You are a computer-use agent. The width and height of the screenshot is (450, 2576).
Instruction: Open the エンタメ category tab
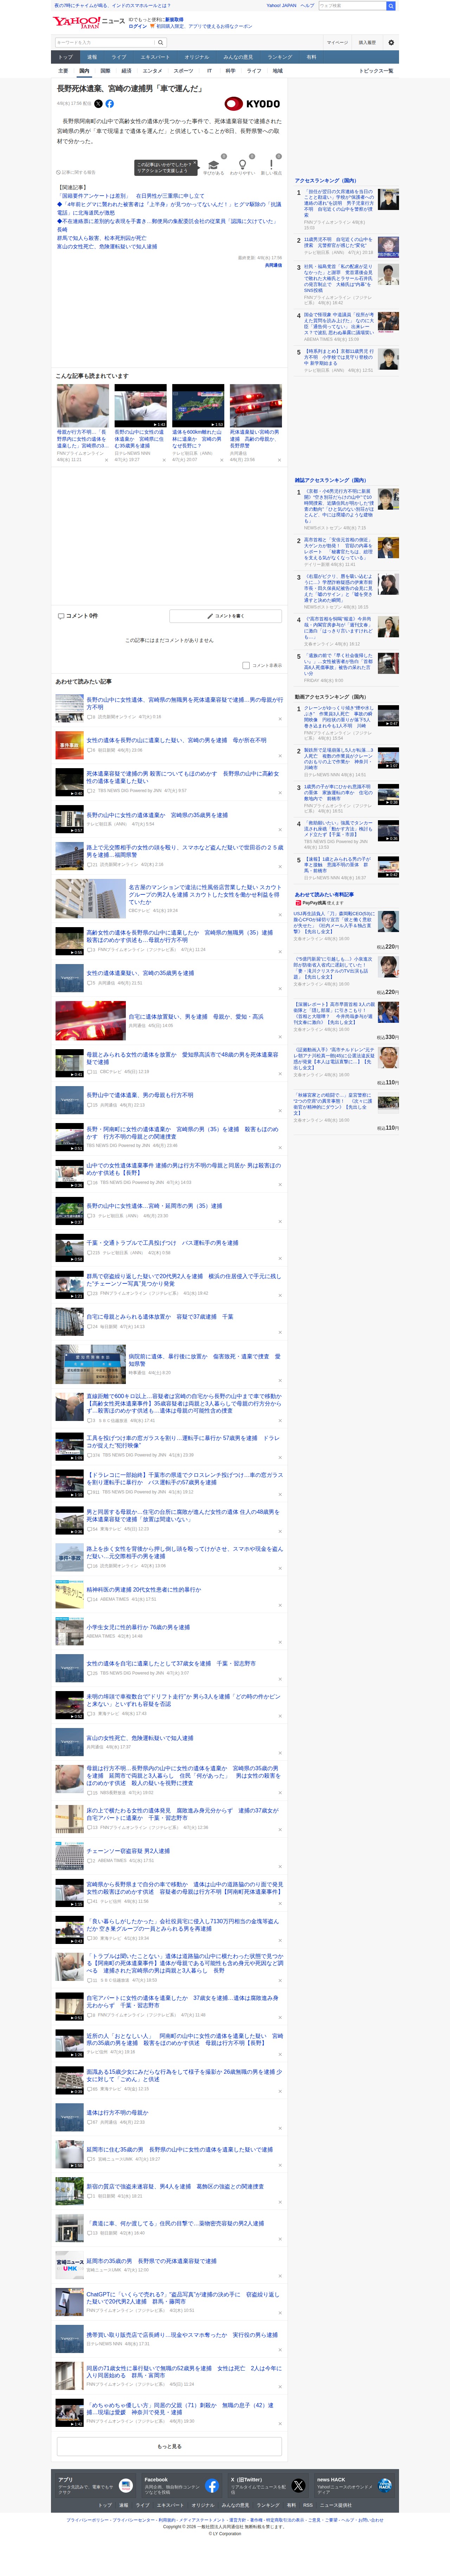(152, 71)
